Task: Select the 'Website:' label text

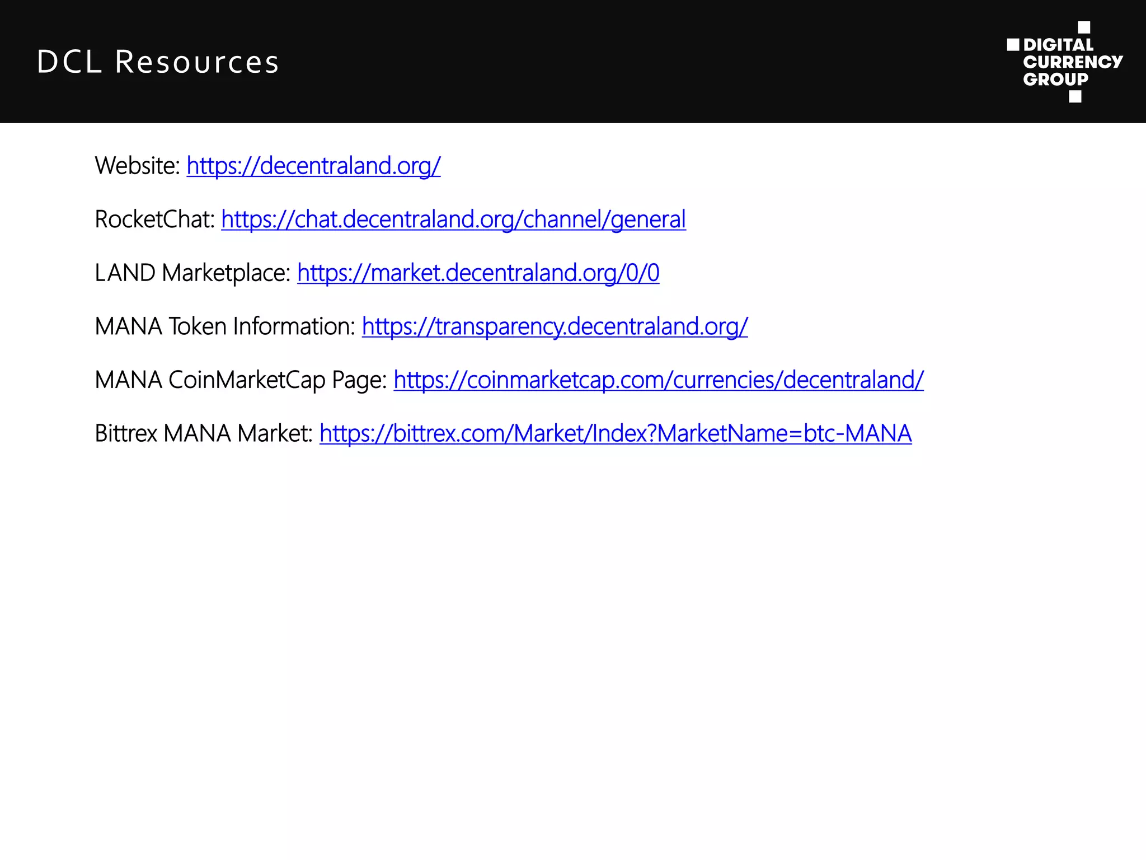Action: tap(137, 166)
